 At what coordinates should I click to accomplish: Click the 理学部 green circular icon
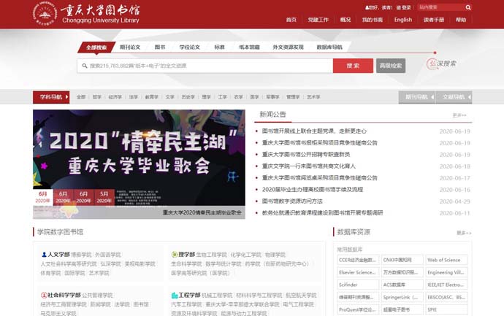coord(175,255)
